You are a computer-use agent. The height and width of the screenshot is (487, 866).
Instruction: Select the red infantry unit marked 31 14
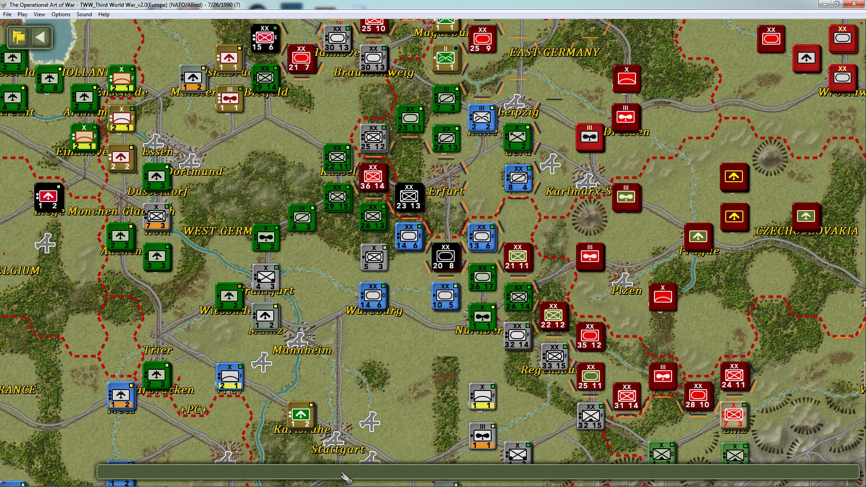[x=626, y=396]
